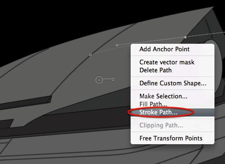This screenshot has width=225, height=164.
Task: Select hollow square anchor point on path
Action: click(90, 55)
